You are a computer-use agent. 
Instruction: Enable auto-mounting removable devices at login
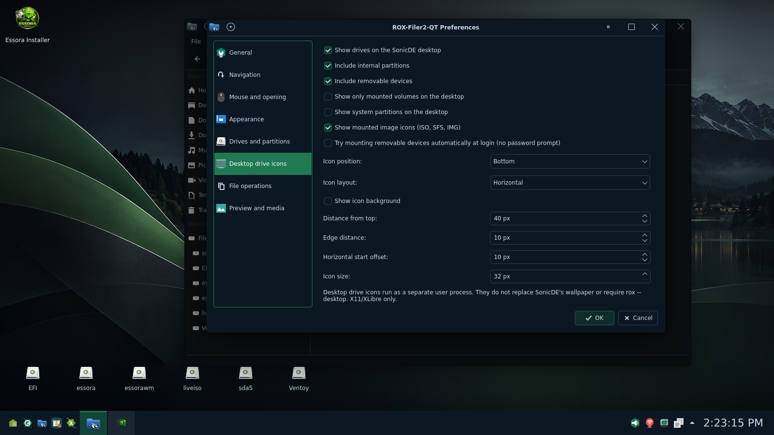[x=328, y=143]
